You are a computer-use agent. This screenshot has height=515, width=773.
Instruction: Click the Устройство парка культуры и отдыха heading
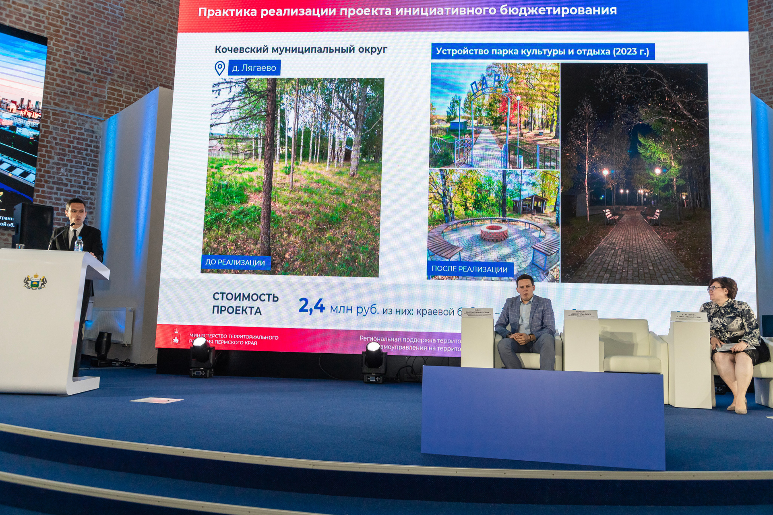pyautogui.click(x=542, y=51)
